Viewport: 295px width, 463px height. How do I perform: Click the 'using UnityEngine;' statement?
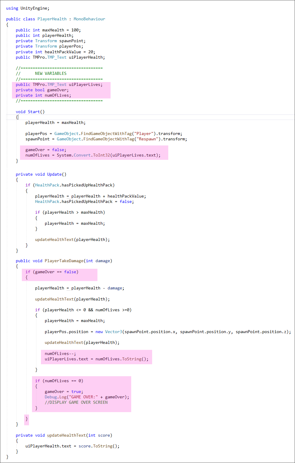point(28,8)
